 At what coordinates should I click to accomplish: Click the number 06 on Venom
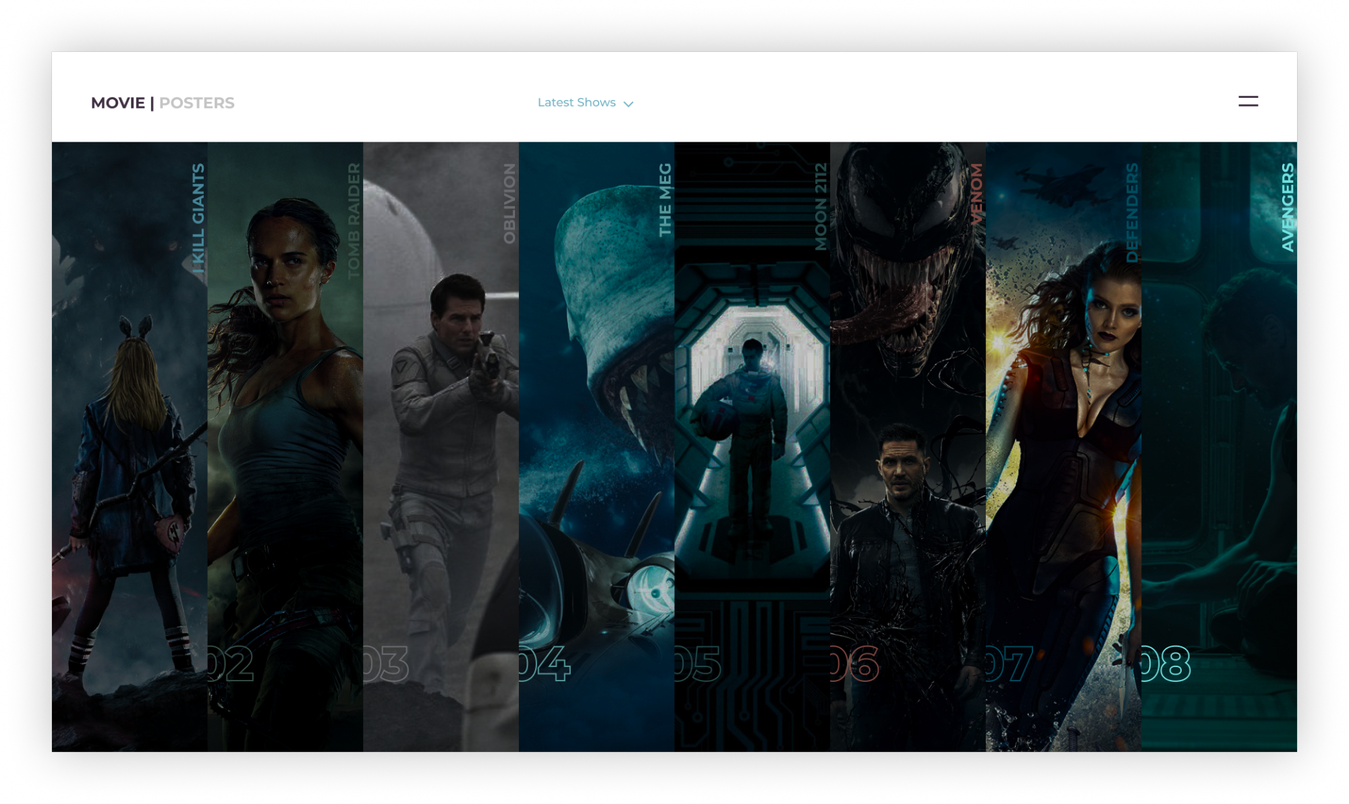(855, 664)
